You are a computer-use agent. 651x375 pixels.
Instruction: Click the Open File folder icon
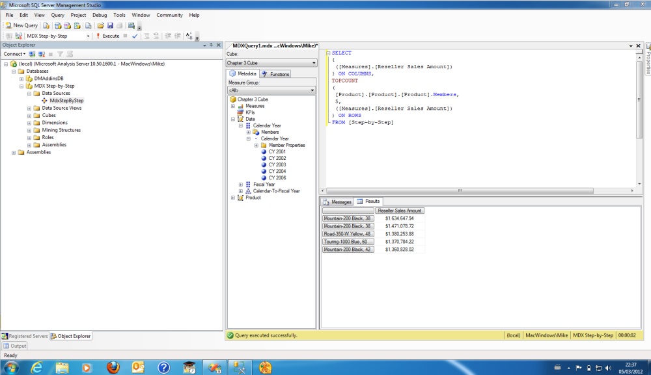tap(101, 25)
